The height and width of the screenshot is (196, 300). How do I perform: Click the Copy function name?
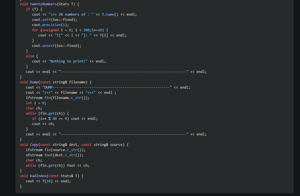tap(34, 144)
